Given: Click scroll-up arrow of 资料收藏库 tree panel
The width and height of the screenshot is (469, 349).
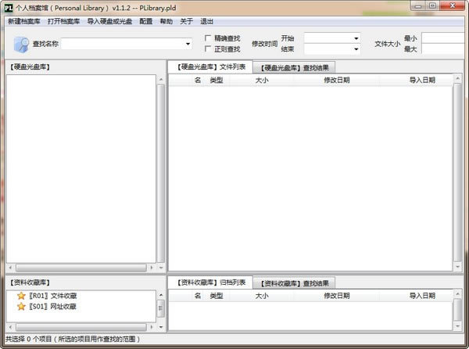Looking at the screenshot, I should click(x=161, y=295).
